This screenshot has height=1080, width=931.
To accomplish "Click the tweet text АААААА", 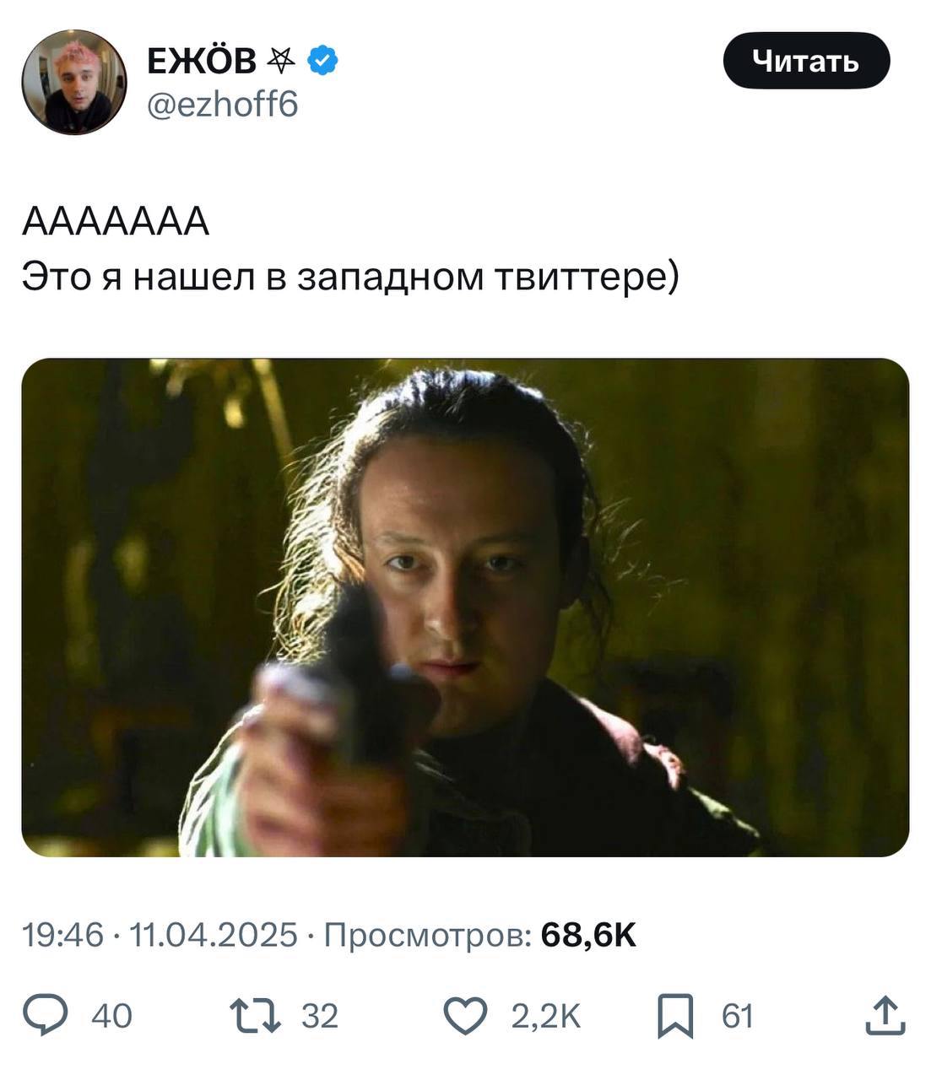I will point(116,222).
